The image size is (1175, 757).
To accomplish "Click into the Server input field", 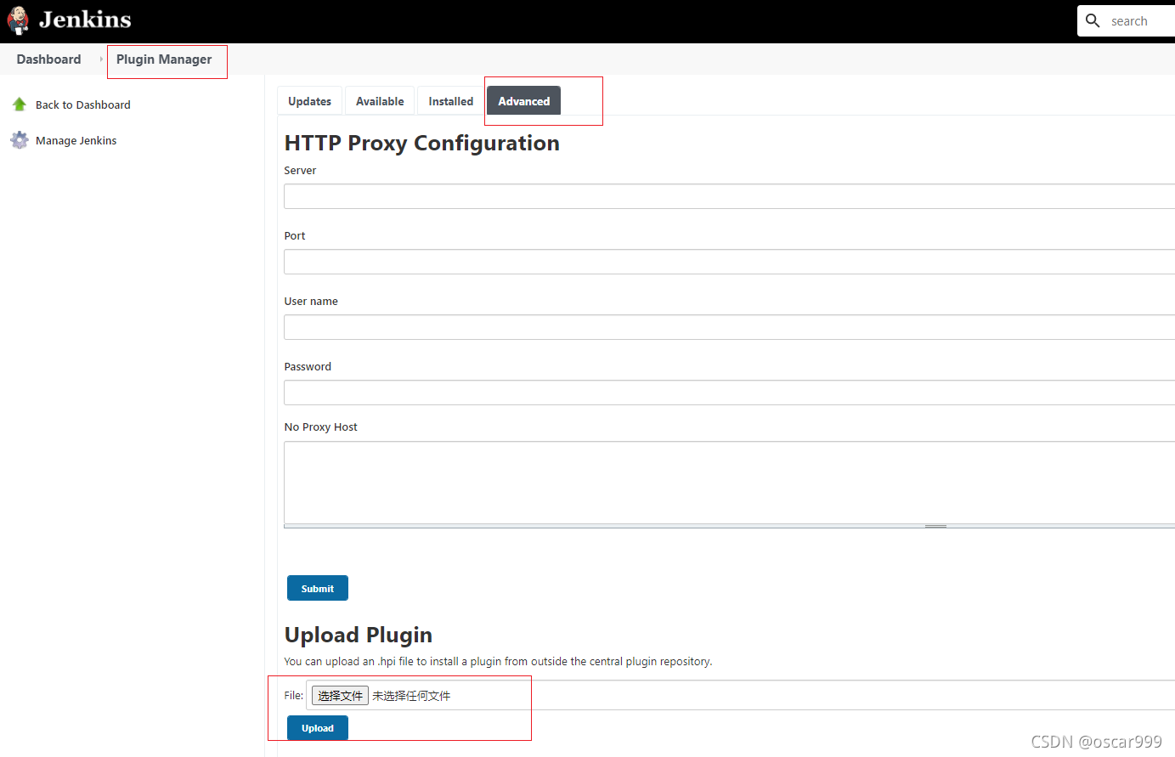I will 729,196.
